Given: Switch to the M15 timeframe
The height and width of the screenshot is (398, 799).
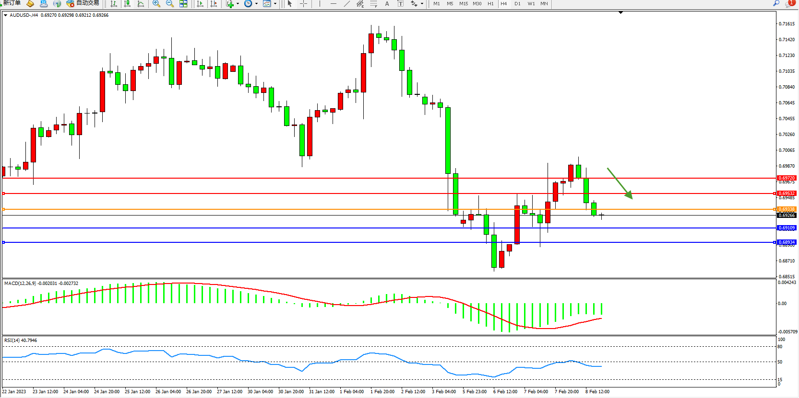Looking at the screenshot, I should point(463,4).
